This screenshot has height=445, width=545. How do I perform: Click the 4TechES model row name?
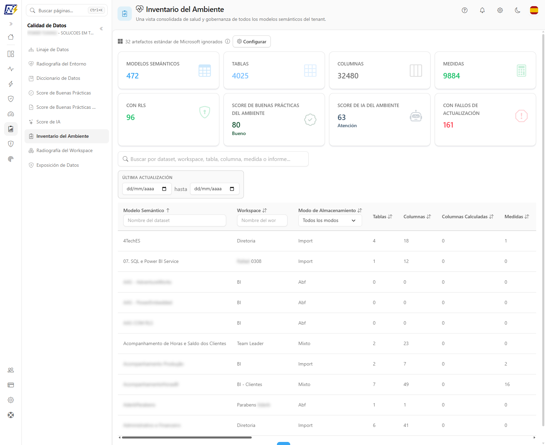tap(132, 241)
